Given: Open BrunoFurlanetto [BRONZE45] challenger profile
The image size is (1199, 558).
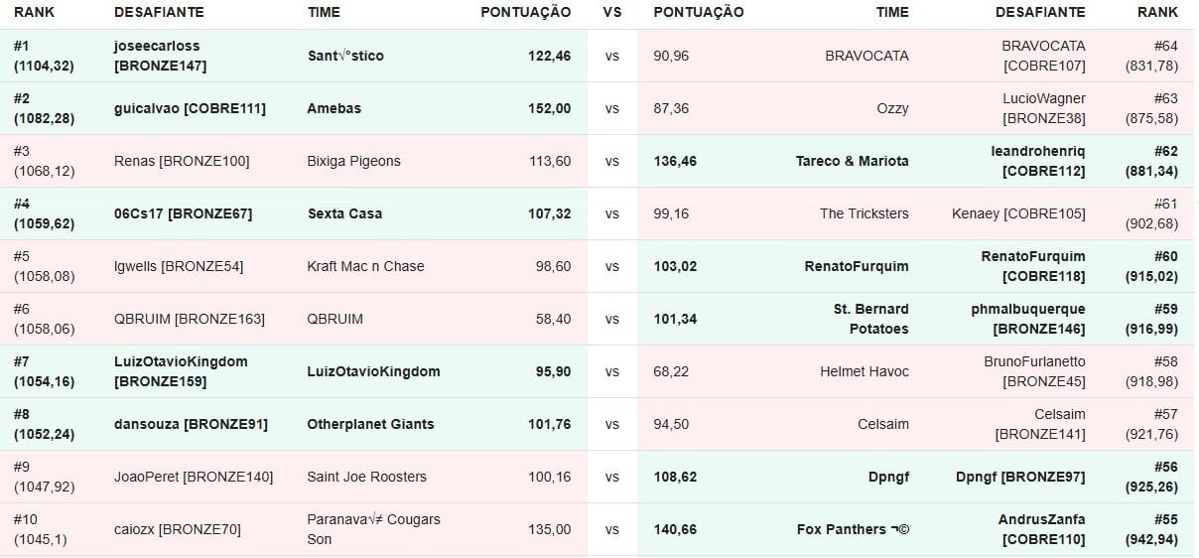Looking at the screenshot, I should (x=1034, y=371).
